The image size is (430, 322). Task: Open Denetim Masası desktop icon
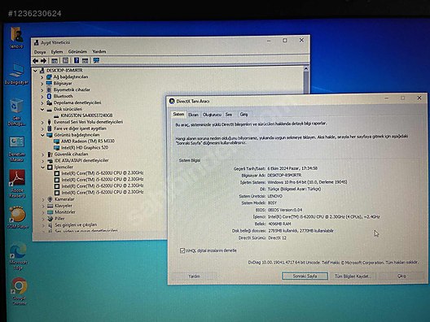coord(17,149)
